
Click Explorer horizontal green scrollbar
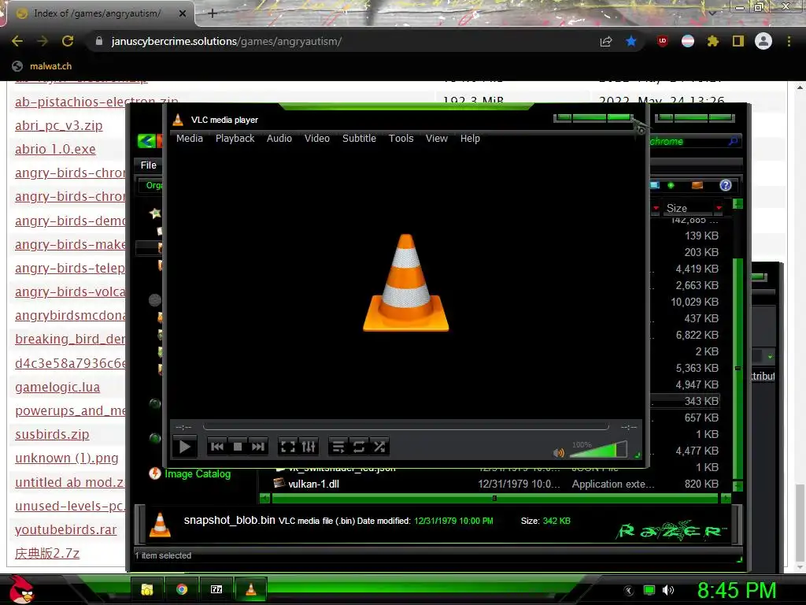pyautogui.click(x=494, y=498)
